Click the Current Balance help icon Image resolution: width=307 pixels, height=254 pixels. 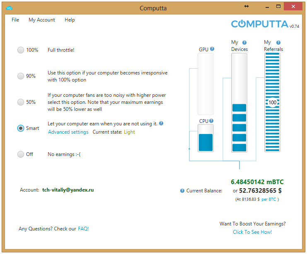point(182,191)
